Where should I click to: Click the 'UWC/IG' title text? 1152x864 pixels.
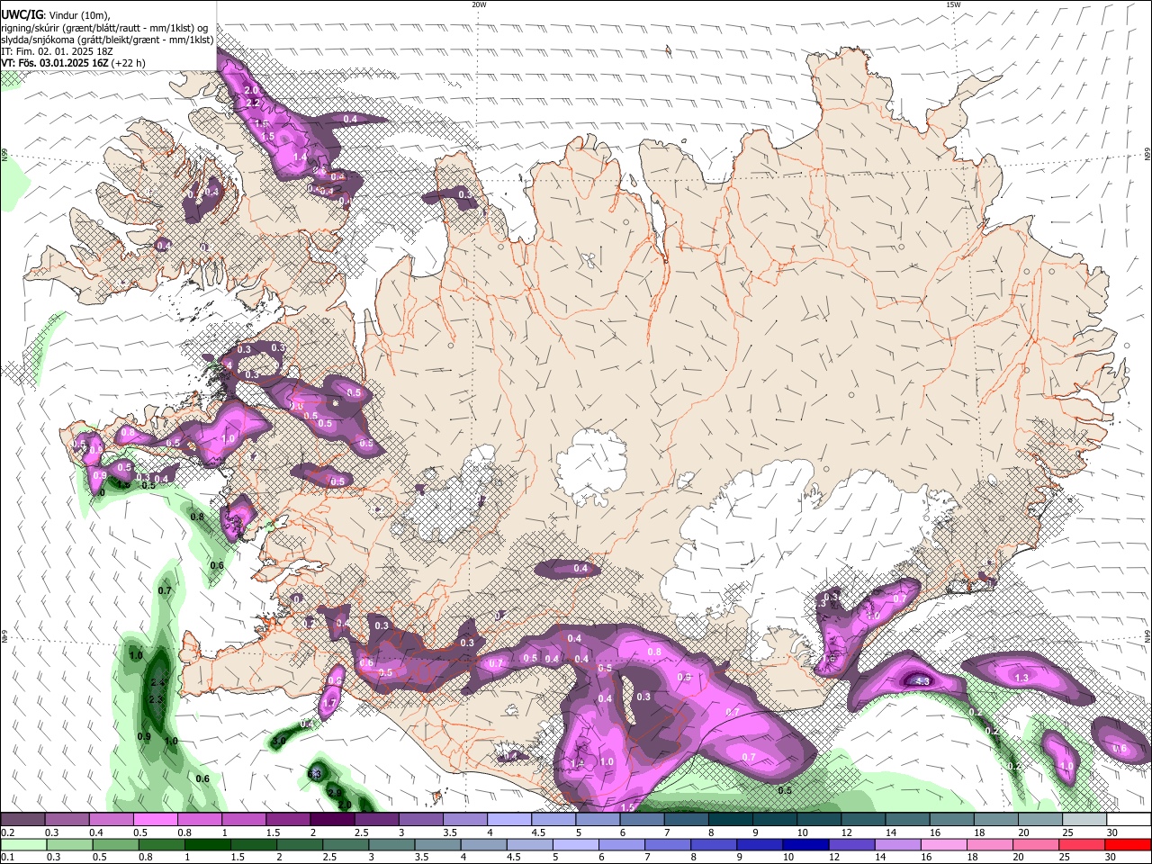(22, 14)
